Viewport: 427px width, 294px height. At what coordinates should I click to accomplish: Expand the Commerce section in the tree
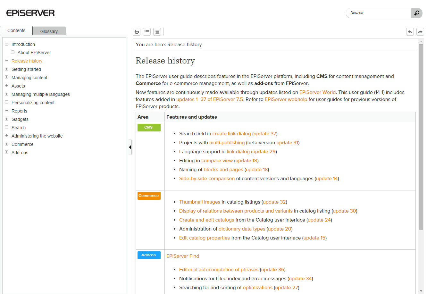(x=6, y=144)
